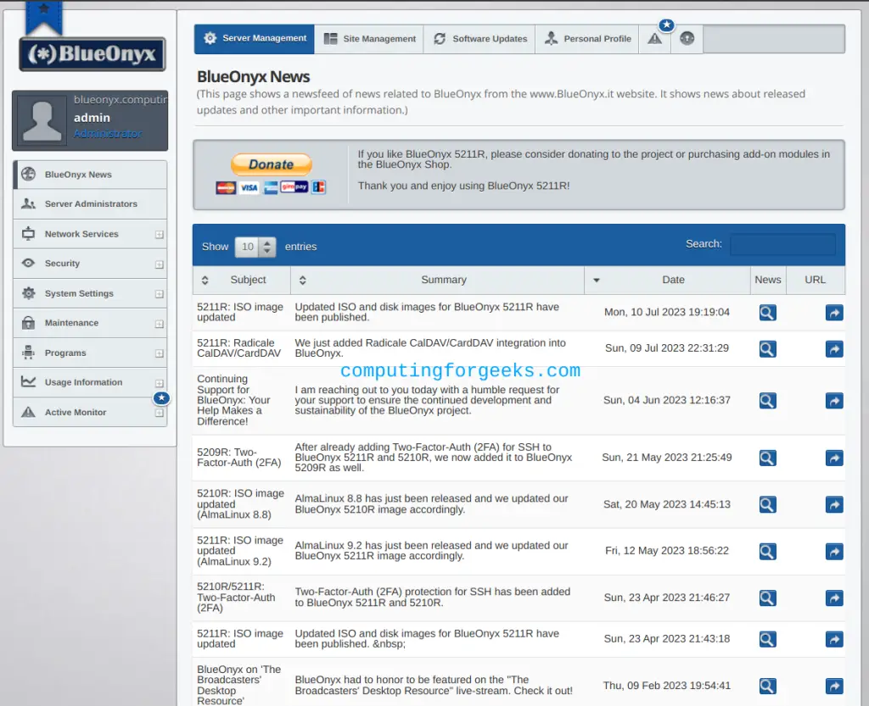Click the Network Services plug icon
This screenshot has height=706, width=869.
click(x=28, y=233)
